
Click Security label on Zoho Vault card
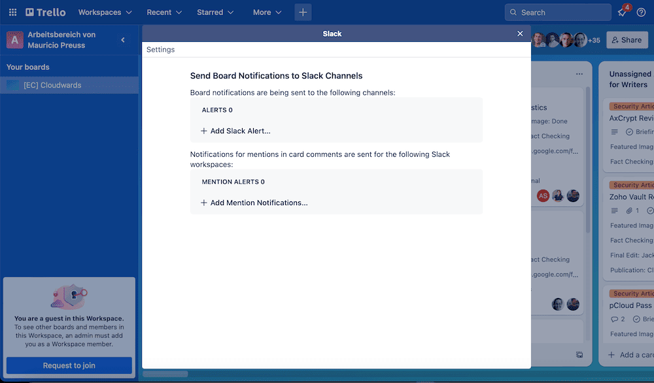point(632,185)
